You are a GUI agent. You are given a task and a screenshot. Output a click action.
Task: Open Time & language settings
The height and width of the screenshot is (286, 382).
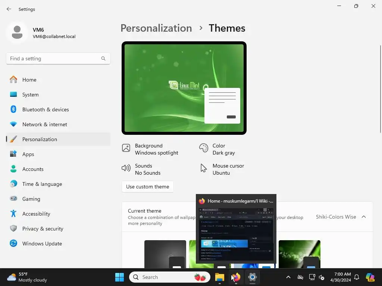(x=58, y=184)
